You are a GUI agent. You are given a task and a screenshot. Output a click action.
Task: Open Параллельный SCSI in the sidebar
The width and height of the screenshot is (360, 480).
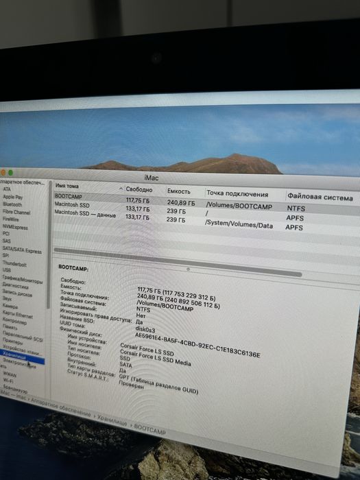click(x=23, y=336)
